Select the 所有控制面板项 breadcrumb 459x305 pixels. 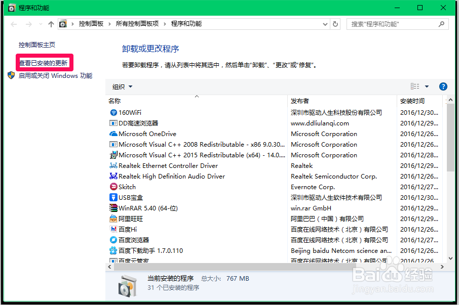137,24
